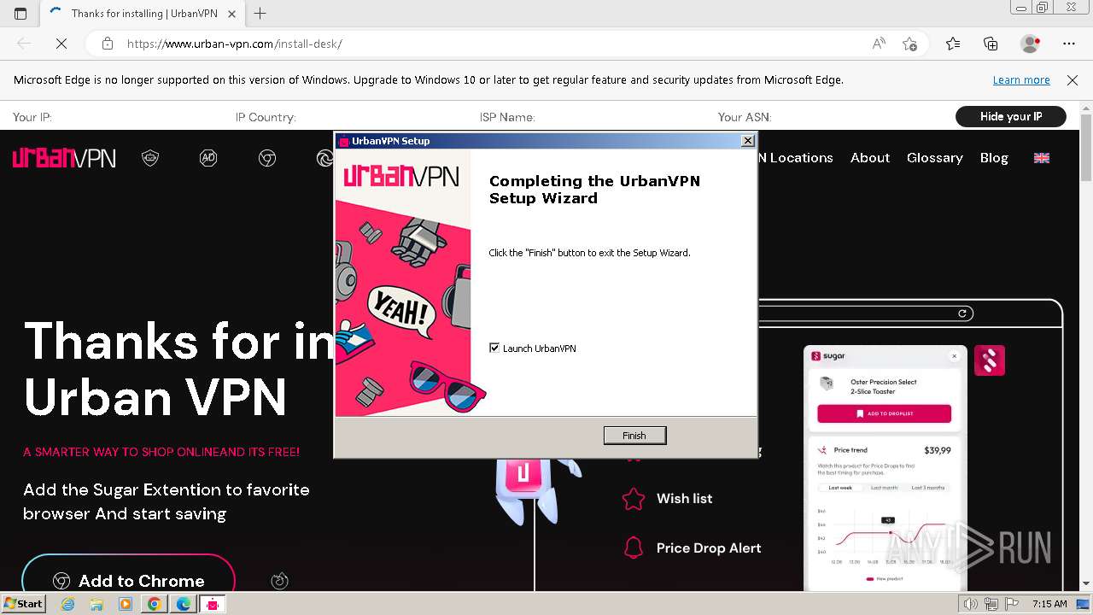This screenshot has width=1093, height=615.
Task: Click the Sugar extension pink icon
Action: click(x=990, y=360)
